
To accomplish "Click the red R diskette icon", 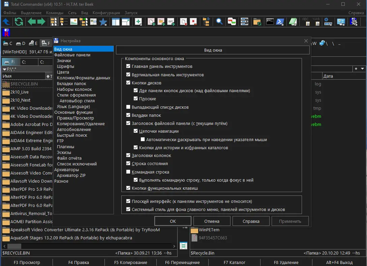I will 6,32.
